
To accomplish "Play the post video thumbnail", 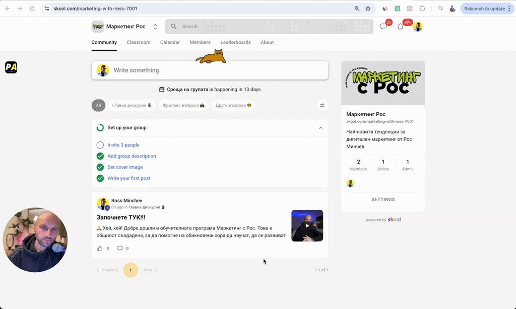I will pos(307,226).
